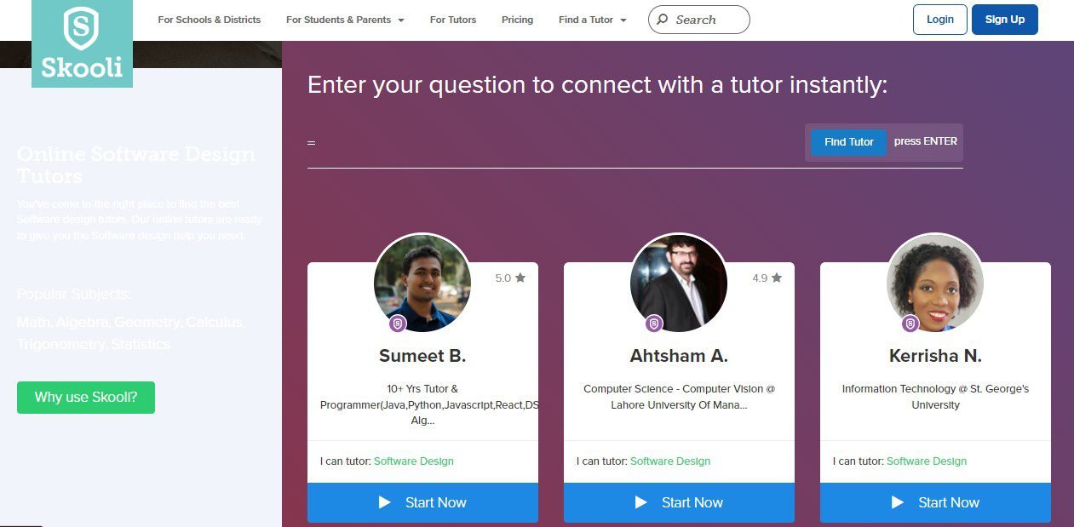Go to the For Tutors page
The width and height of the screenshot is (1074, 527).
click(453, 20)
